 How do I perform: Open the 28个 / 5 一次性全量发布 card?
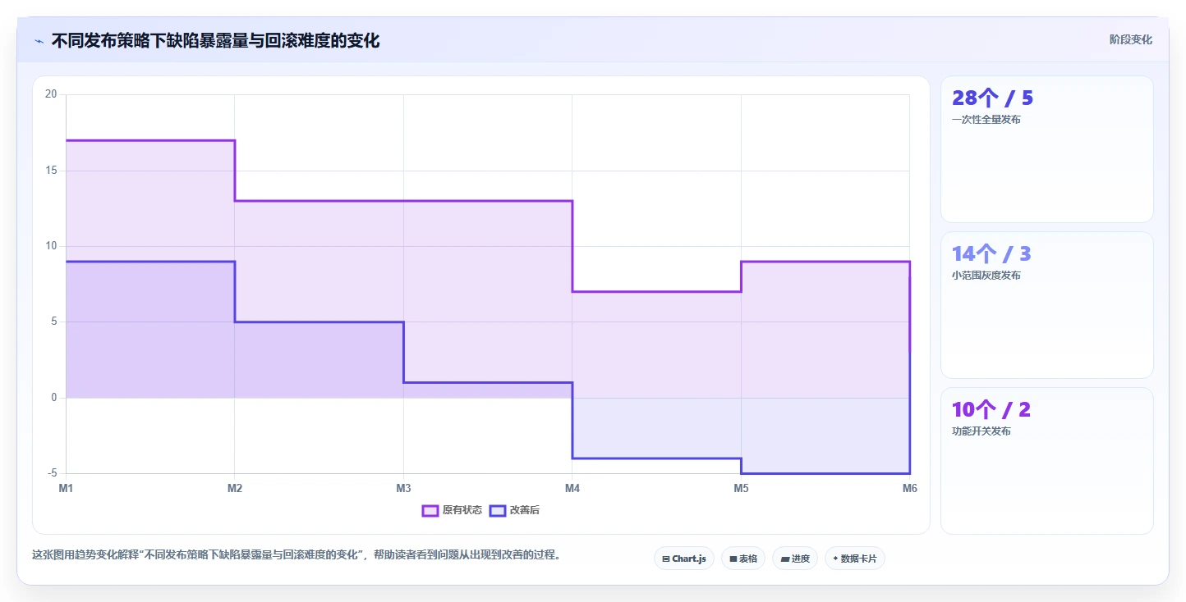click(1047, 149)
